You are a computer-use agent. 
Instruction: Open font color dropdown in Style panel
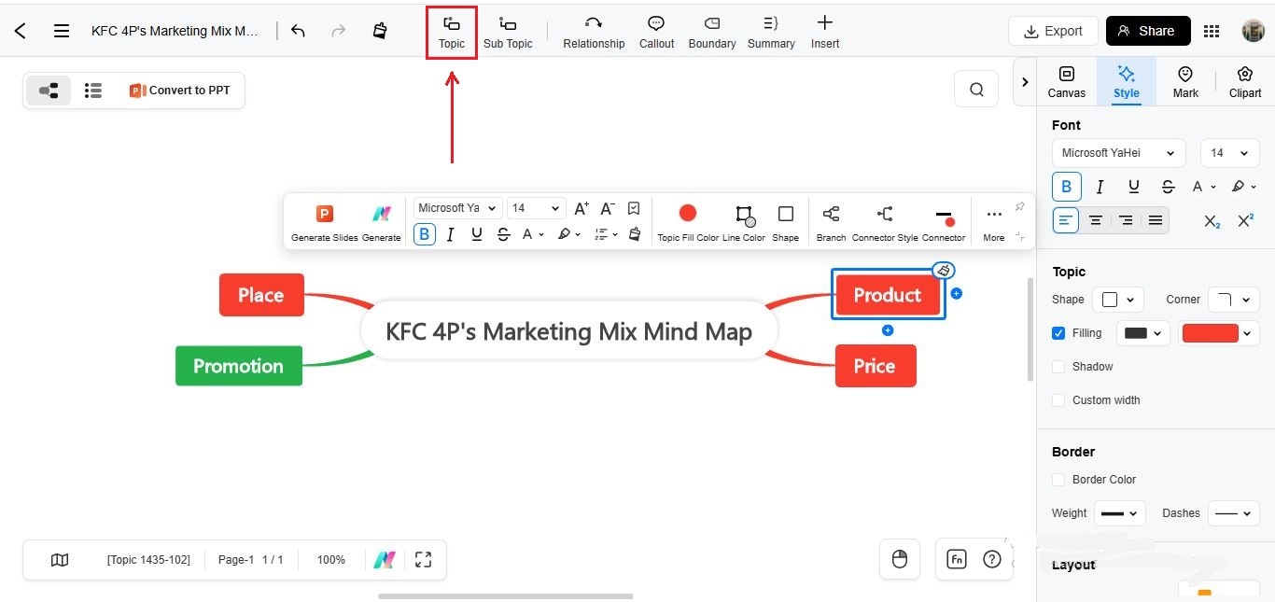(x=1203, y=187)
